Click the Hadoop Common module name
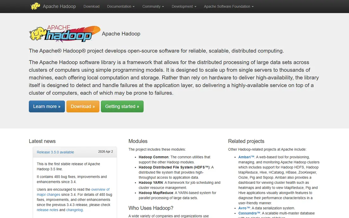Image resolution: width=349 pixels, height=218 pixels. (x=154, y=157)
